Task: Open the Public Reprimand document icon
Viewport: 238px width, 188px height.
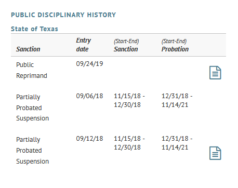Action: pyautogui.click(x=215, y=73)
